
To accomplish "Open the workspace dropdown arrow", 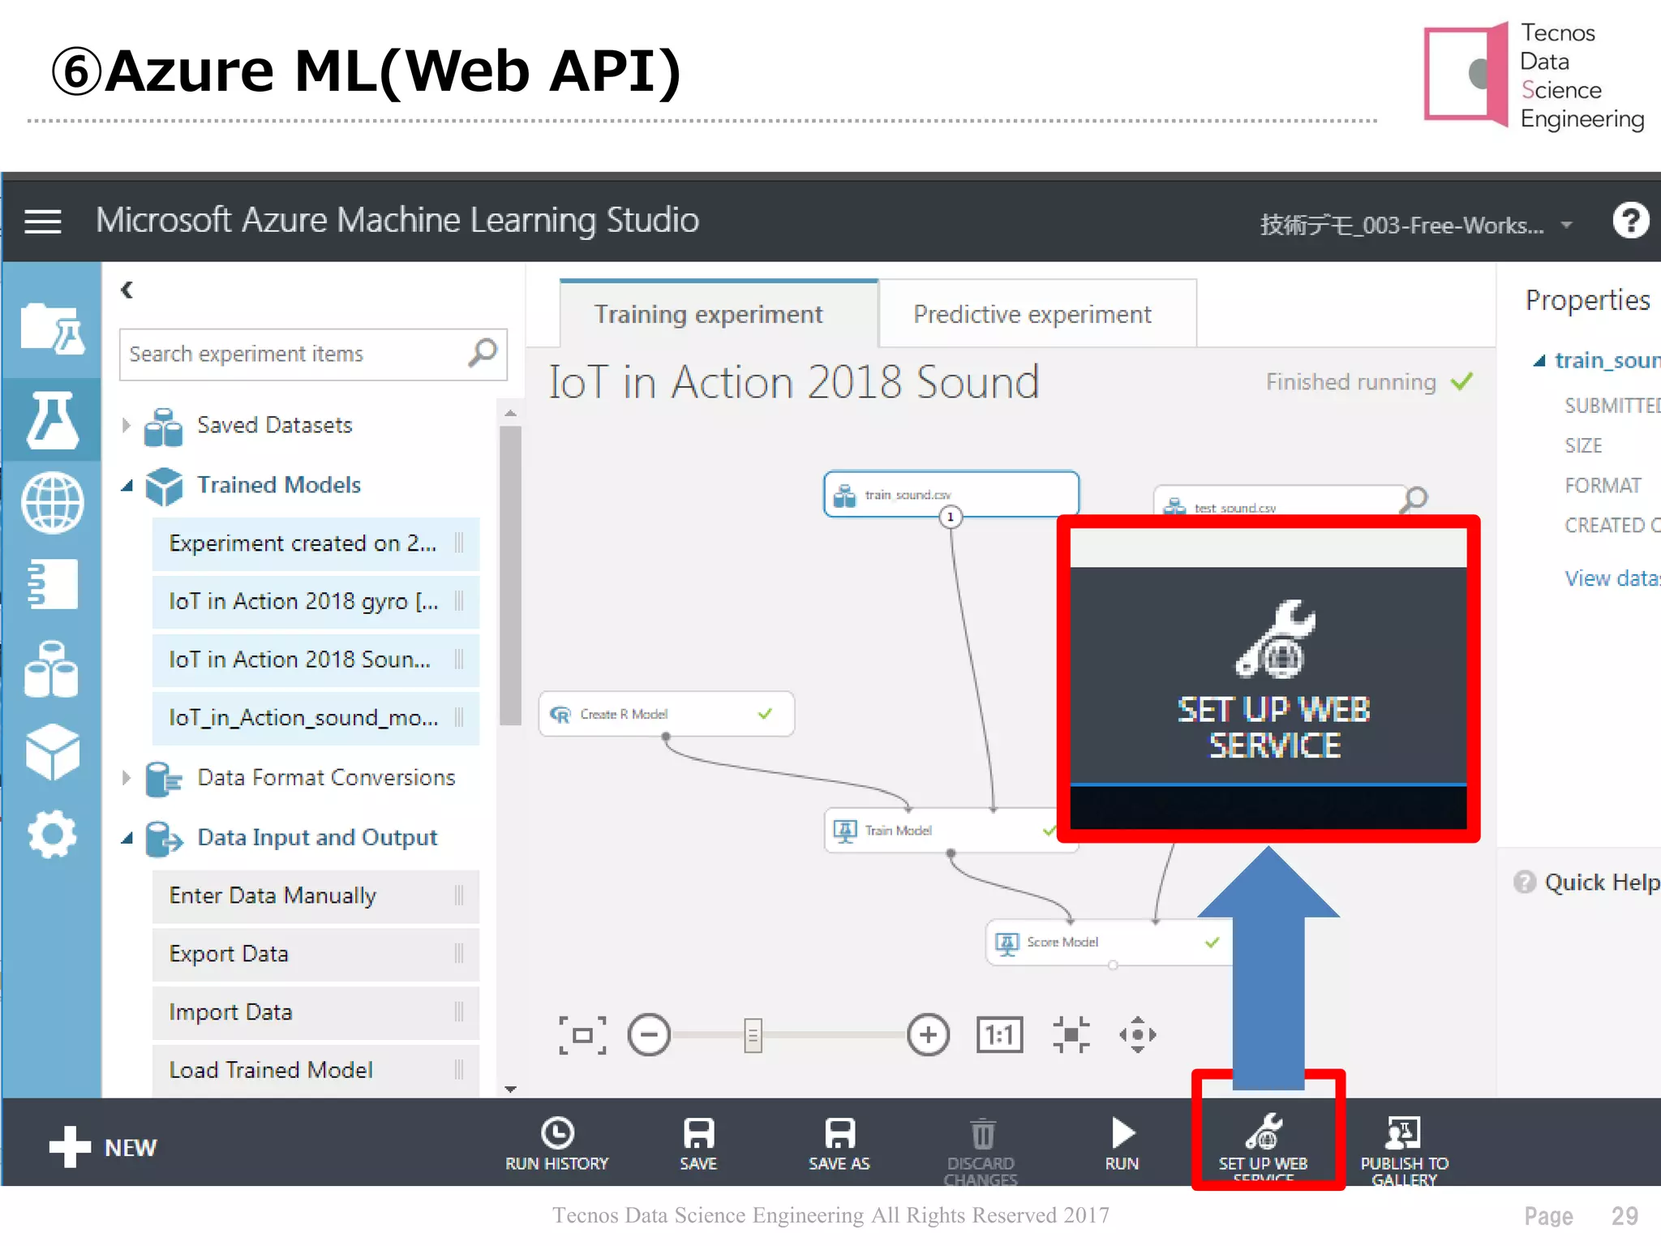I will (1567, 225).
